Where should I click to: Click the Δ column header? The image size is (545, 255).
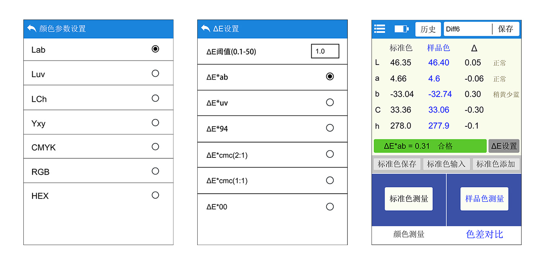click(x=474, y=48)
